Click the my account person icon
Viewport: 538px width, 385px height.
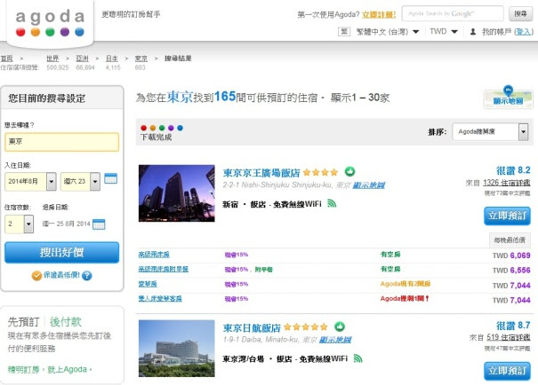(x=473, y=32)
